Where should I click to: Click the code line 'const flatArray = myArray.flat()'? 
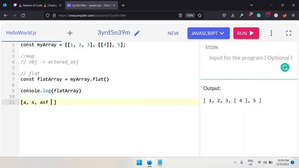64,79
